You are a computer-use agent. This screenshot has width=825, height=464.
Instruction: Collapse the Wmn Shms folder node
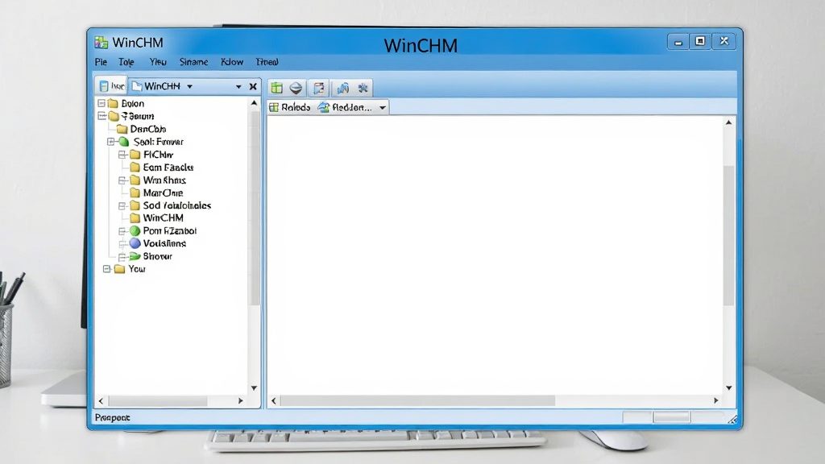pos(122,180)
